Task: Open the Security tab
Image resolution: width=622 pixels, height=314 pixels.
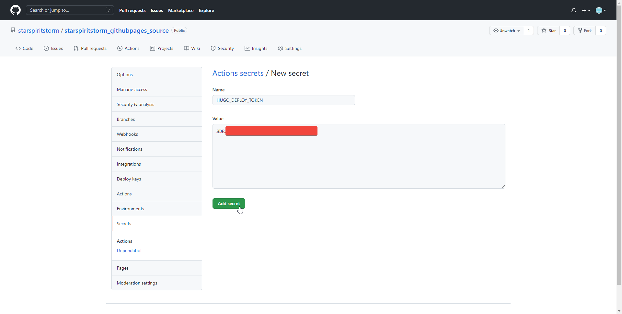Action: pyautogui.click(x=222, y=48)
